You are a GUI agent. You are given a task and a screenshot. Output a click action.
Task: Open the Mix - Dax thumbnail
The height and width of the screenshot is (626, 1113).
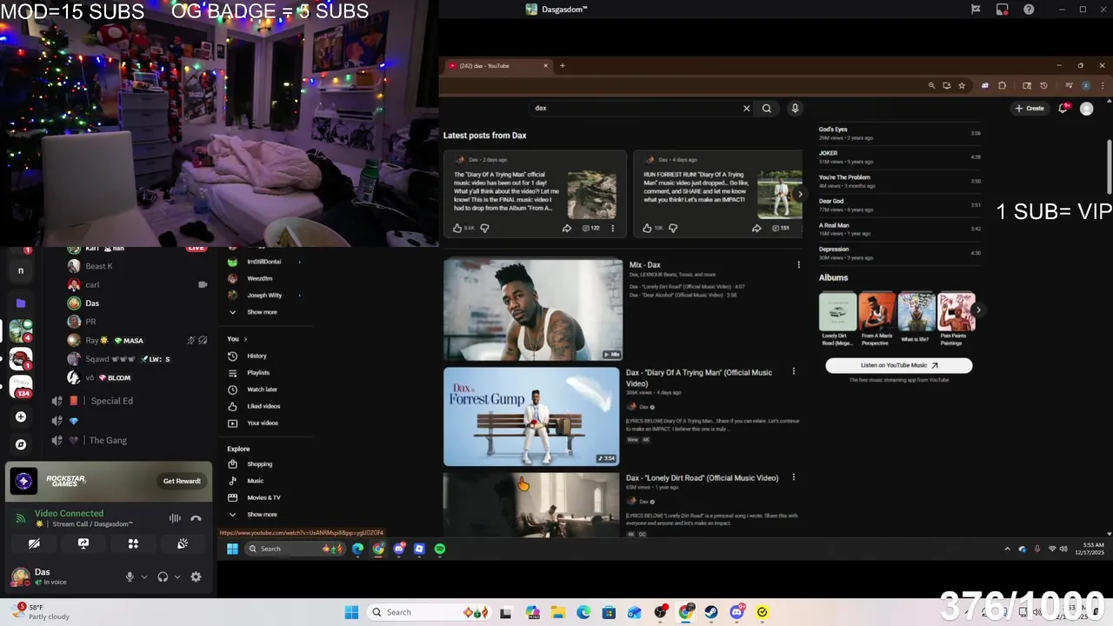pyautogui.click(x=533, y=309)
